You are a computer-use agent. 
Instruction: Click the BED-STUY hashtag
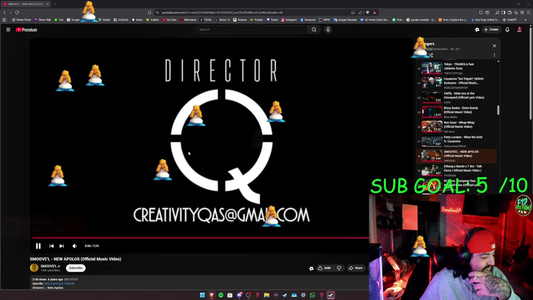71,280
